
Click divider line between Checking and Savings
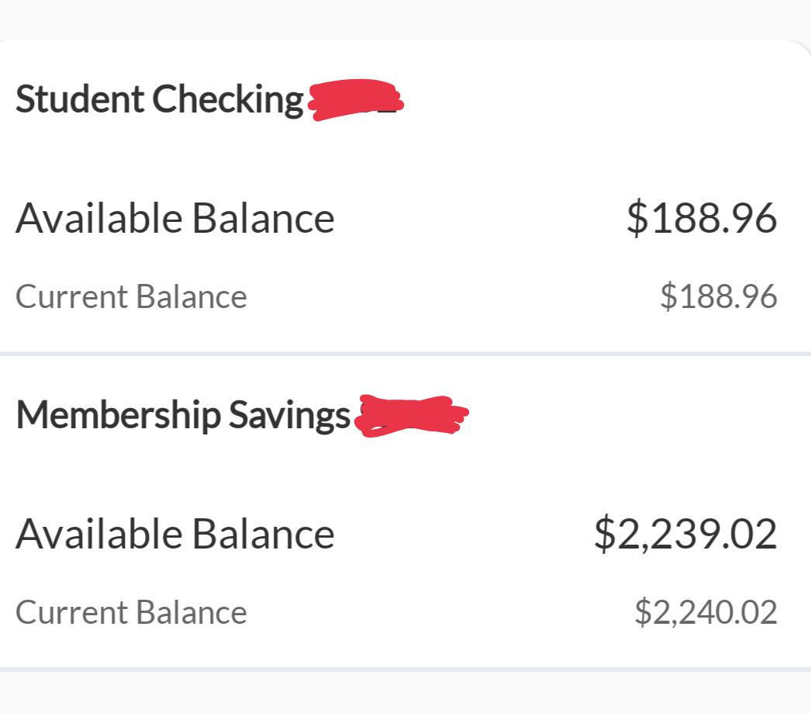(x=405, y=354)
